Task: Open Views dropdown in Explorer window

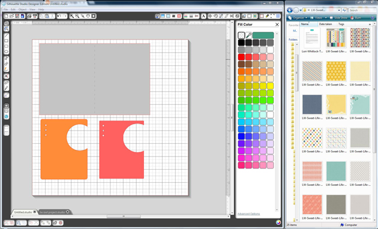Action: coord(319,18)
